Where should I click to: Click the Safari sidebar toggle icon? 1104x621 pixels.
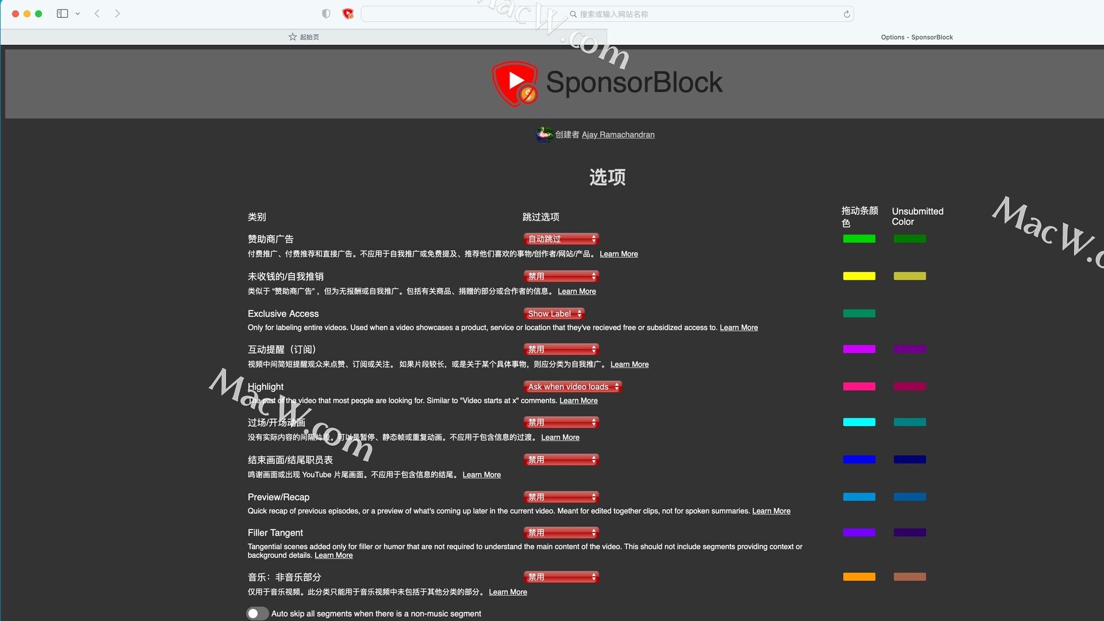click(x=62, y=13)
